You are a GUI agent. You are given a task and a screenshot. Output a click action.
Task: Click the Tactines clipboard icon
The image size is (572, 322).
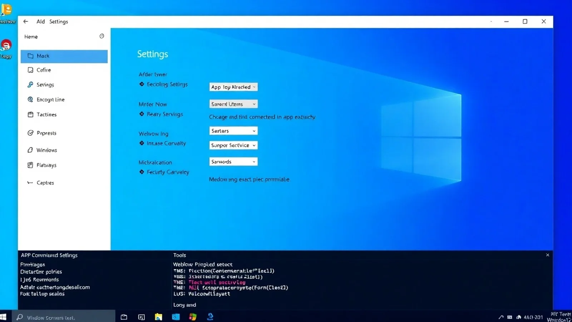point(30,114)
